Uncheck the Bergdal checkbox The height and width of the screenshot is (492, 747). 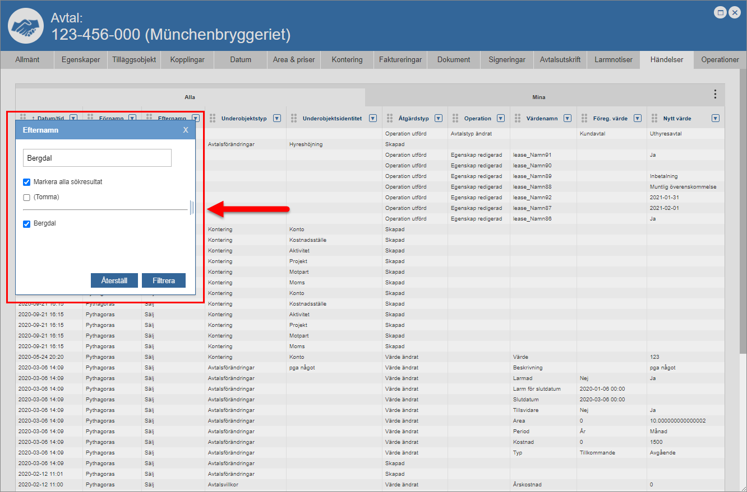[26, 224]
